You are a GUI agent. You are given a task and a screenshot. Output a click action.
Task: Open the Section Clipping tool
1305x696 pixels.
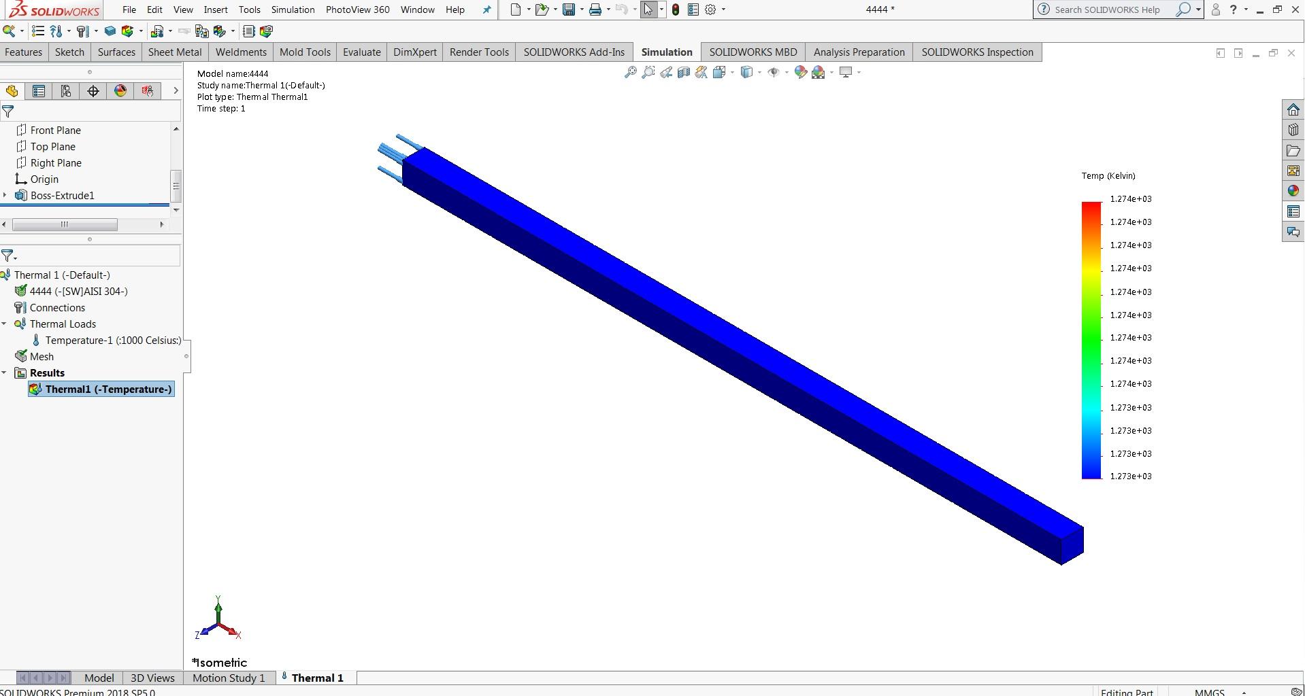coord(684,72)
